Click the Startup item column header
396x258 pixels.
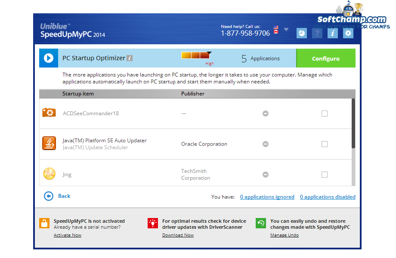click(x=78, y=94)
